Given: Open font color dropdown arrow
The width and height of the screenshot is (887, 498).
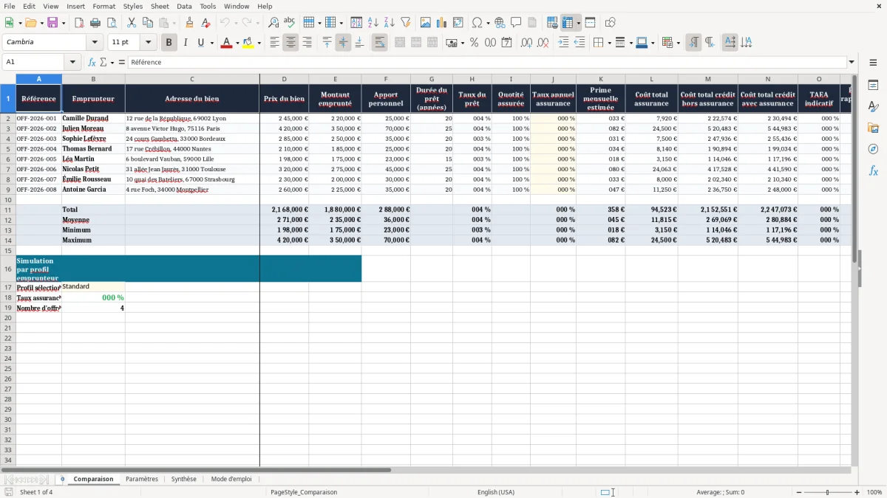Looking at the screenshot, I should pyautogui.click(x=237, y=43).
